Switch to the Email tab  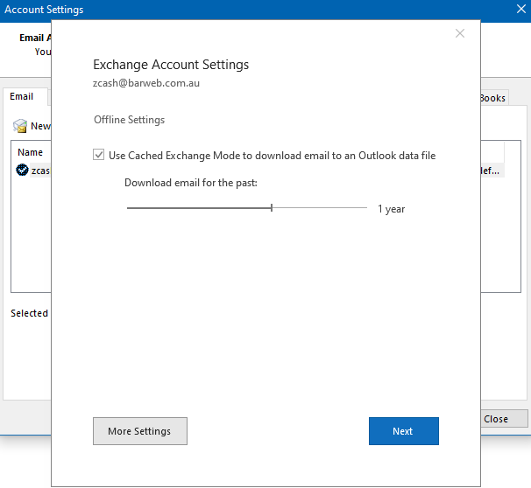pyautogui.click(x=22, y=97)
